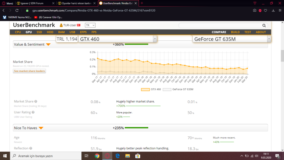Screen dimensions: 284x160
Task: Collapse the Nice To Haves section
Action: tap(41, 128)
